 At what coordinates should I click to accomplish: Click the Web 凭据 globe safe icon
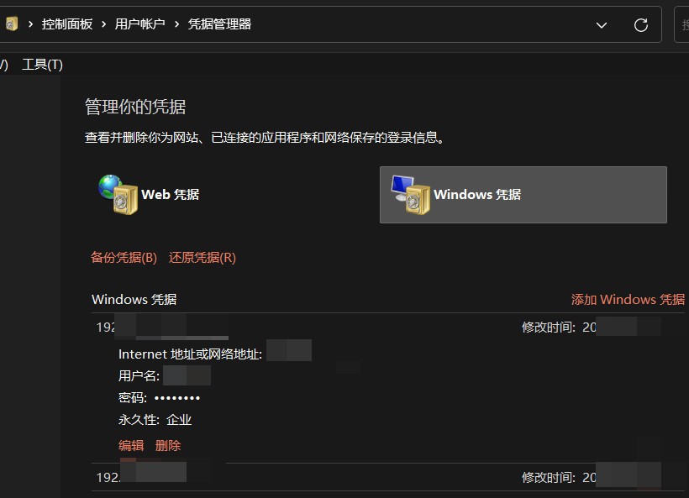118,195
